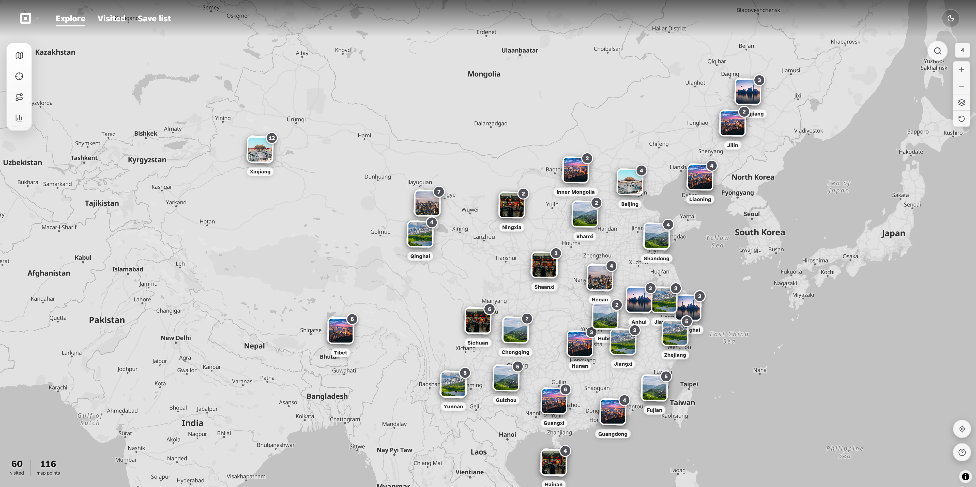Open the help question mark button

962,452
